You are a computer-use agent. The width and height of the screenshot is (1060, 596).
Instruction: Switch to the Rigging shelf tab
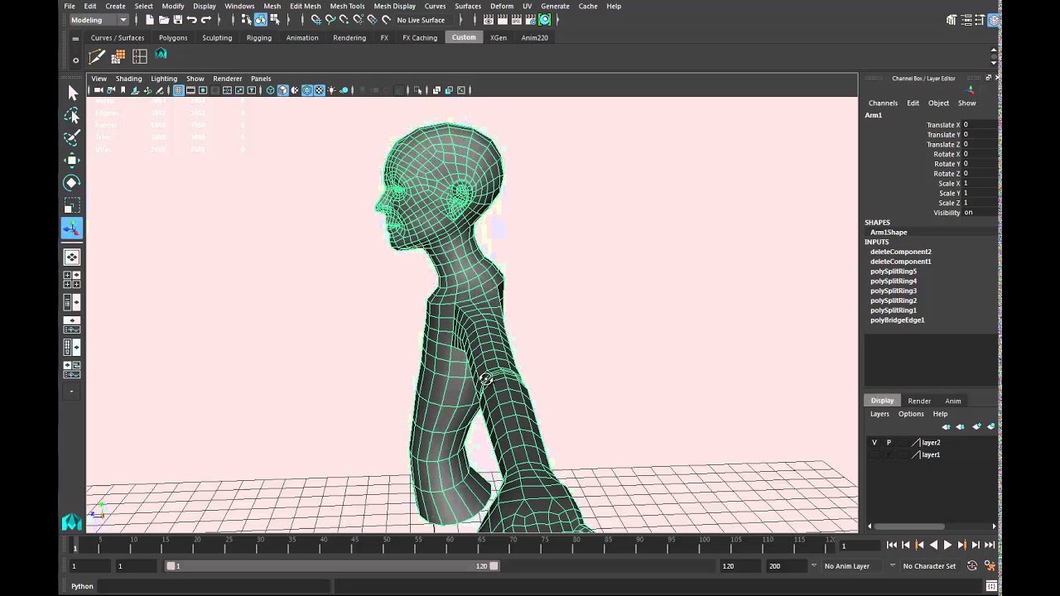point(258,37)
